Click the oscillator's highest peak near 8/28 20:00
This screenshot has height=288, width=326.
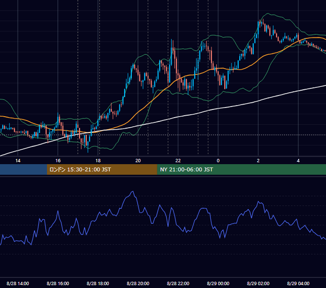click(133, 192)
